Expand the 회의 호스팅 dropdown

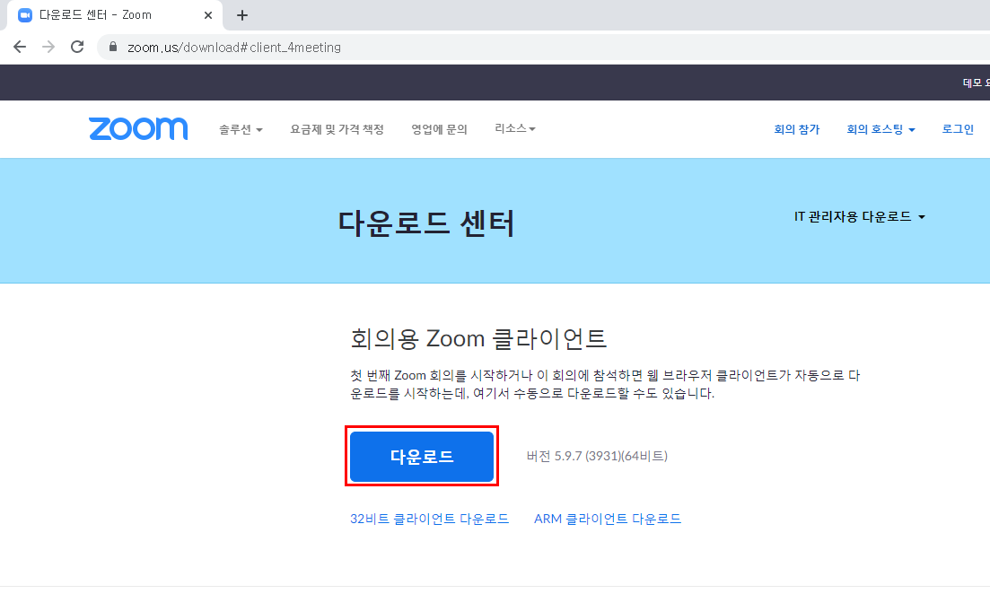(x=880, y=129)
